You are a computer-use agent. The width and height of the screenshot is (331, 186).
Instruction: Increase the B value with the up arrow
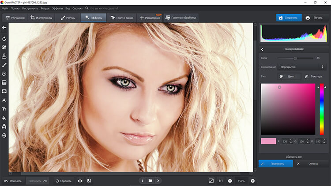pos(324,140)
